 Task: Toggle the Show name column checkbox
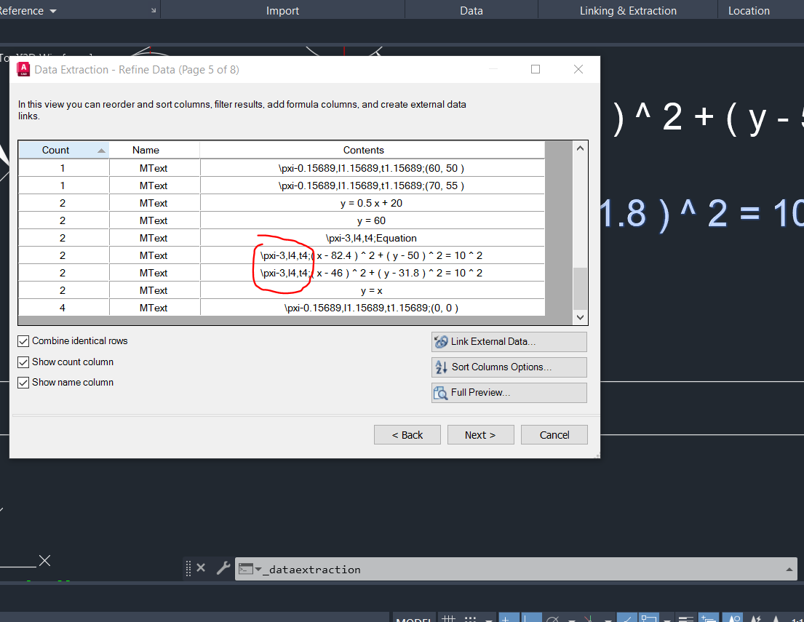pos(23,383)
